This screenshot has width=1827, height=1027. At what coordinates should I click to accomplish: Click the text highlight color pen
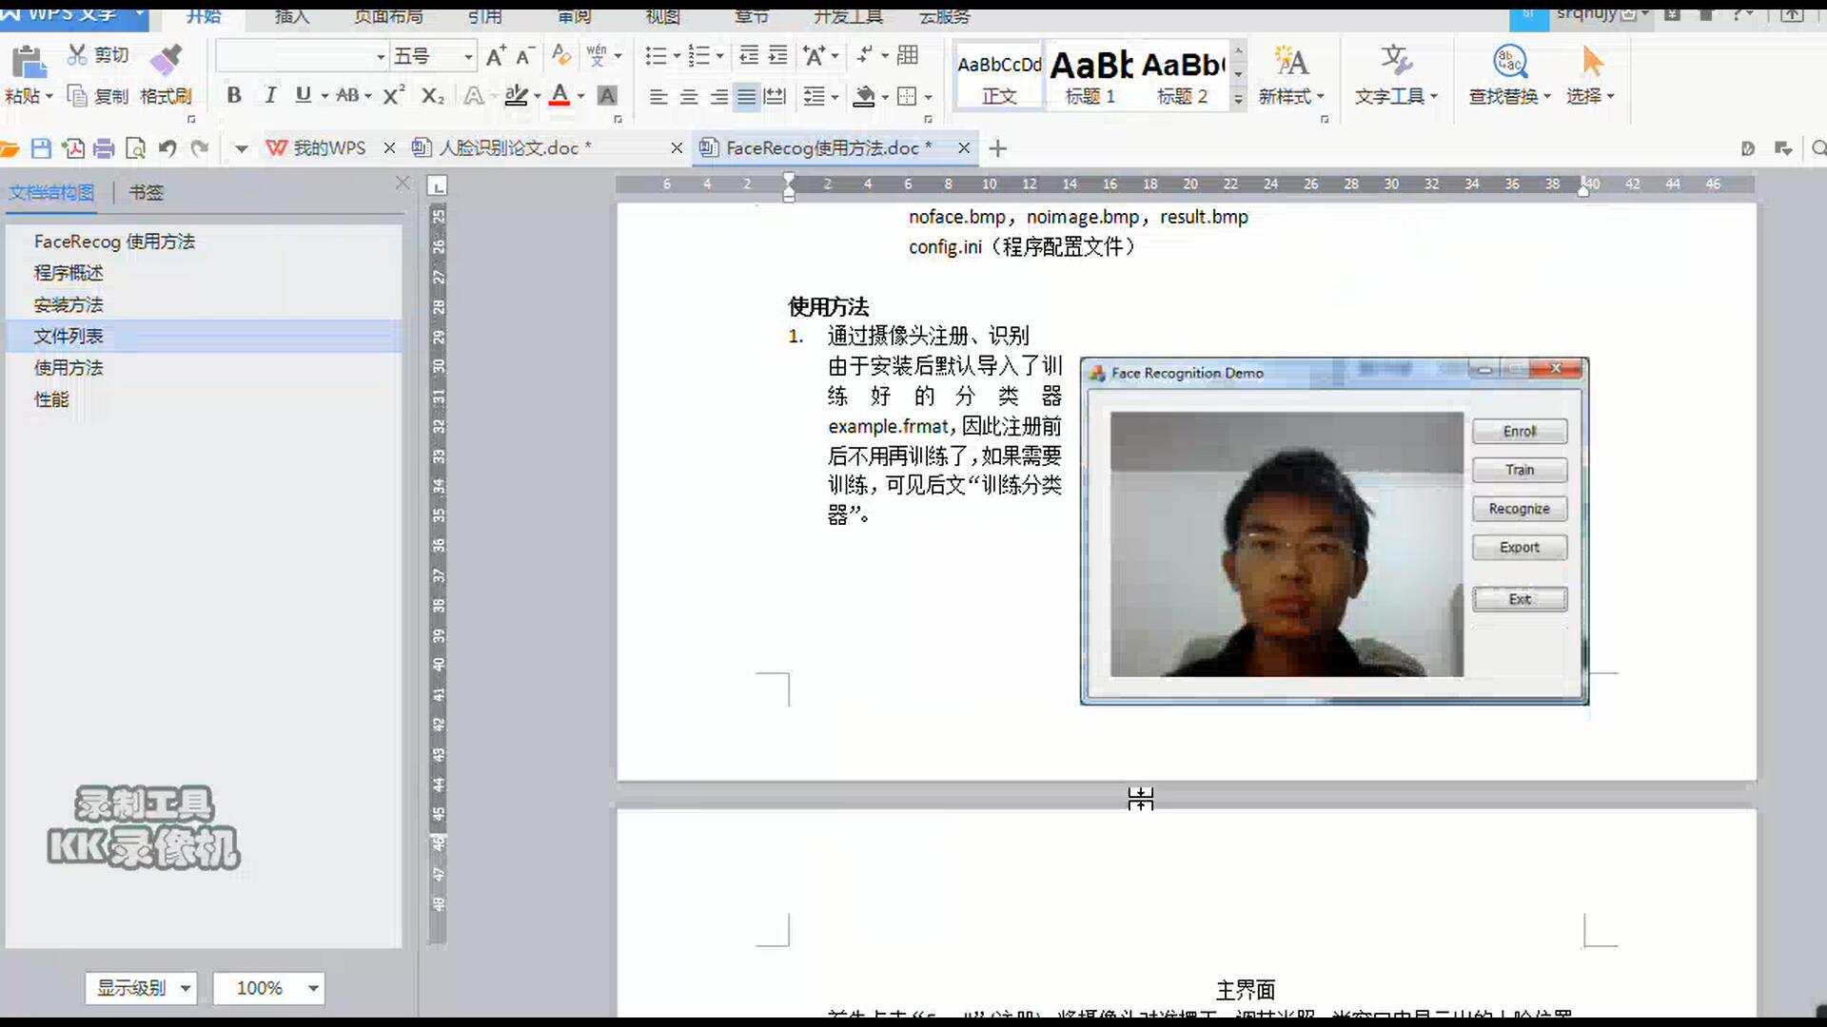pyautogui.click(x=516, y=95)
